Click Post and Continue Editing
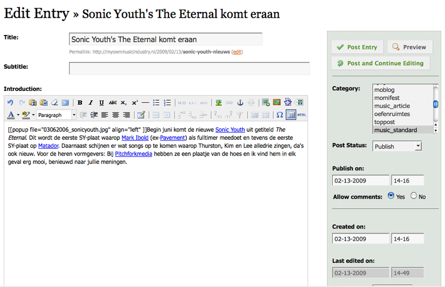The height and width of the screenshot is (287, 445). (x=381, y=63)
